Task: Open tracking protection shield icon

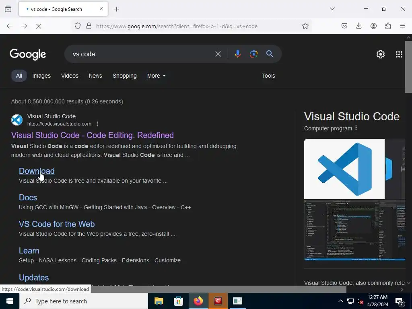Action: (x=78, y=26)
